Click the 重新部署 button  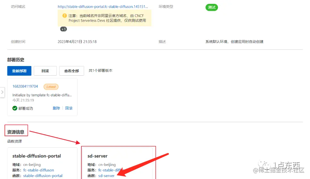(19, 71)
